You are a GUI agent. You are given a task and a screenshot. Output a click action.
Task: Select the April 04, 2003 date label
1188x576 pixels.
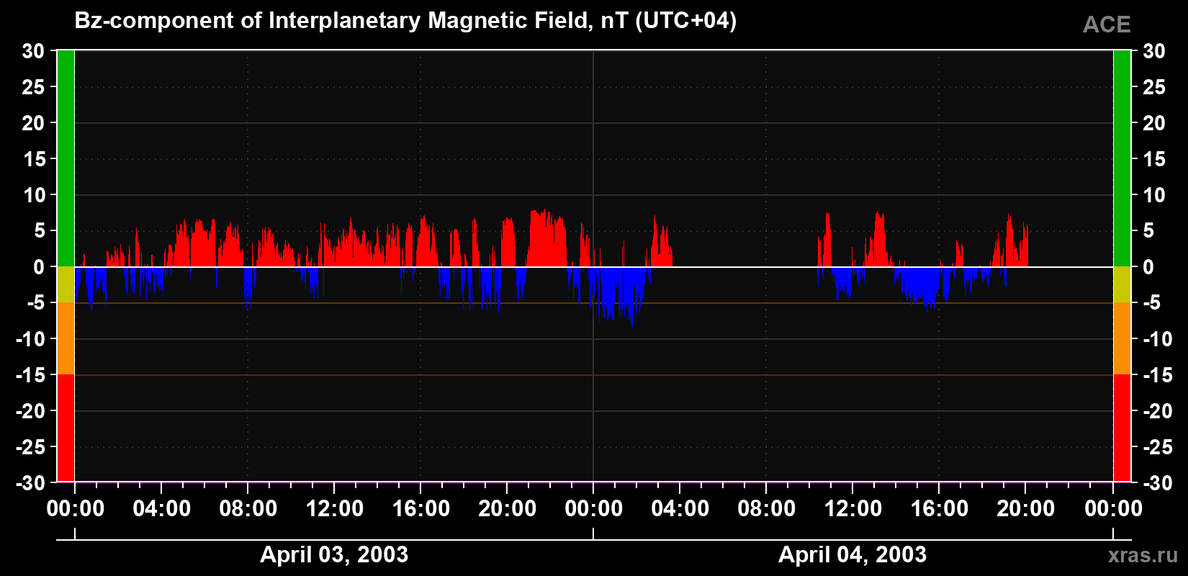tap(852, 554)
